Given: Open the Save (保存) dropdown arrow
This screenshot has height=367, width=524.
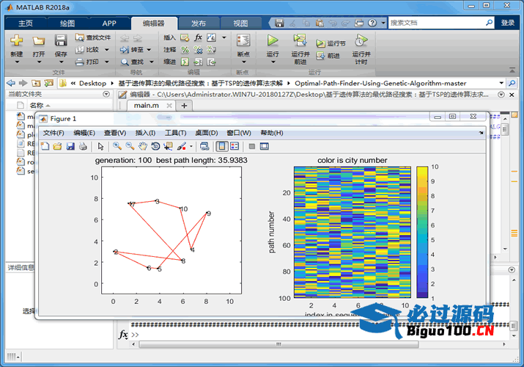Looking at the screenshot, I should (x=61, y=62).
